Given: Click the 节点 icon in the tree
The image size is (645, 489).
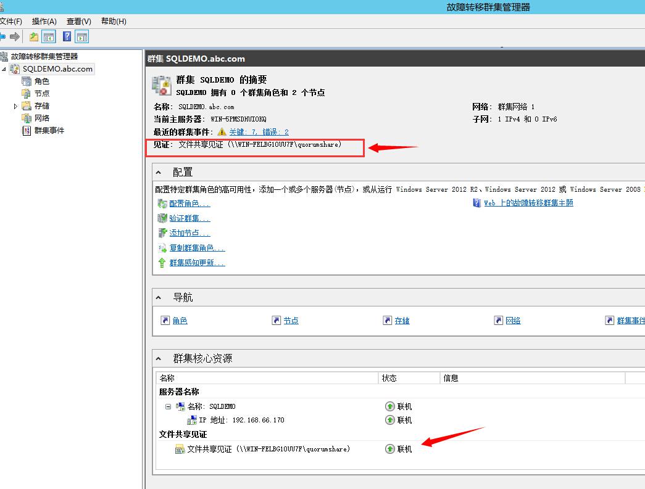Looking at the screenshot, I should (27, 93).
